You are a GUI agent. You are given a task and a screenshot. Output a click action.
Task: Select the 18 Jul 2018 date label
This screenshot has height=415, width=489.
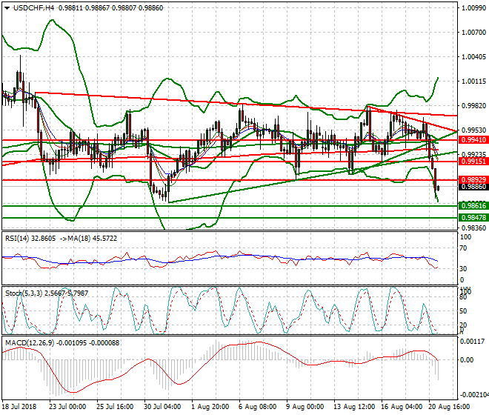pos(19,407)
